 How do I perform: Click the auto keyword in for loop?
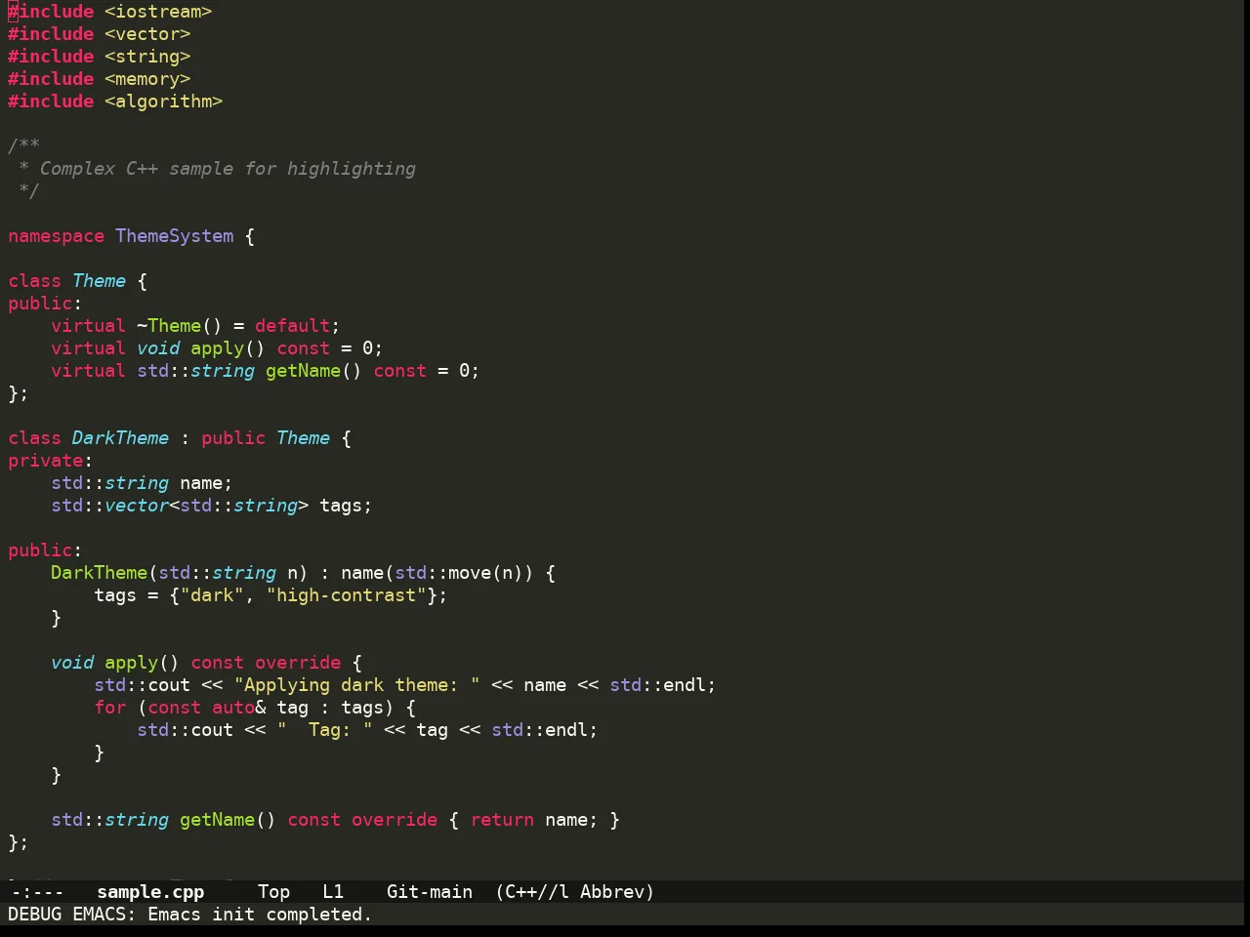point(233,708)
